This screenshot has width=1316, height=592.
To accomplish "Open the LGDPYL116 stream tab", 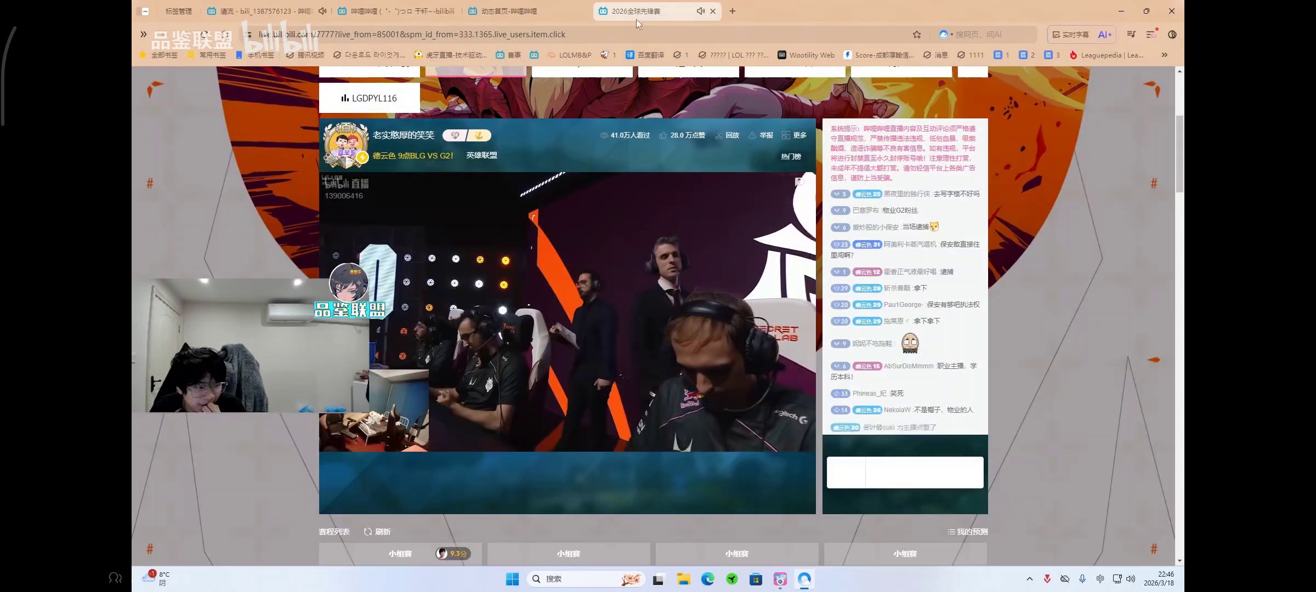I will pos(369,98).
